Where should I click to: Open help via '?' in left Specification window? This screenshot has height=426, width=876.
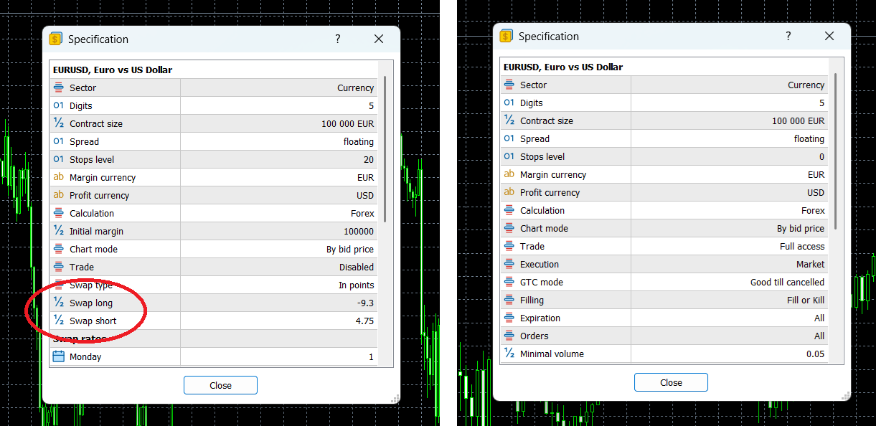coord(338,39)
